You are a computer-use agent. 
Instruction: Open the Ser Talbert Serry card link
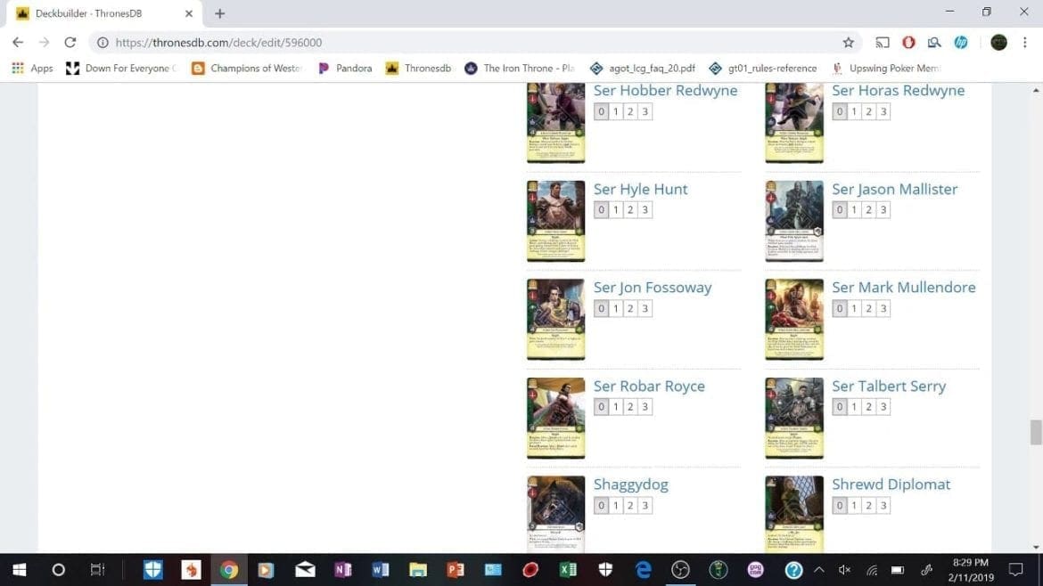(x=889, y=386)
